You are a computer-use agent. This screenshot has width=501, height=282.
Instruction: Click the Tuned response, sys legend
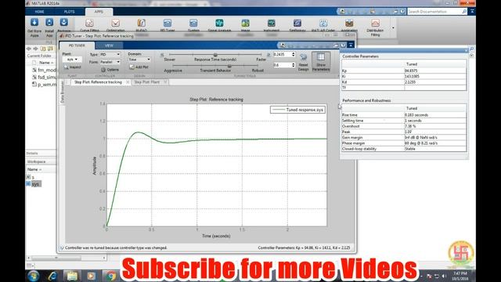[x=297, y=110]
